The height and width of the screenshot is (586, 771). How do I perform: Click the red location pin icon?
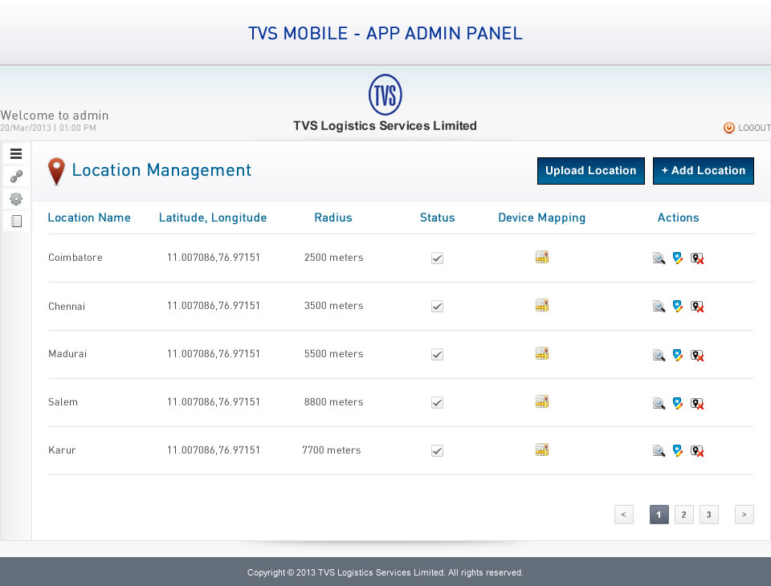coord(56,171)
